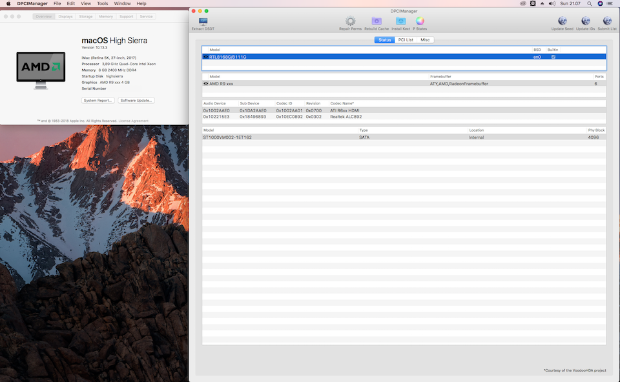Switch to the Misc tab
This screenshot has height=382, width=620.
425,40
